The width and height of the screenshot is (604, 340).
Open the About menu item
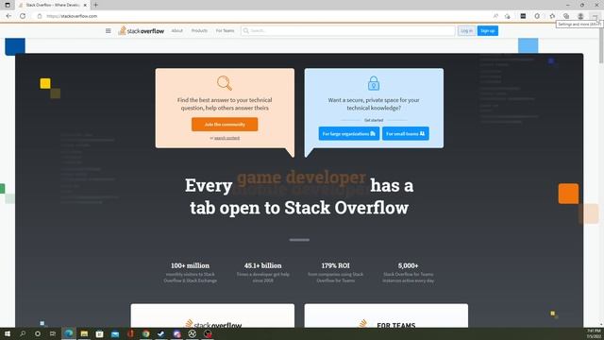coord(177,30)
